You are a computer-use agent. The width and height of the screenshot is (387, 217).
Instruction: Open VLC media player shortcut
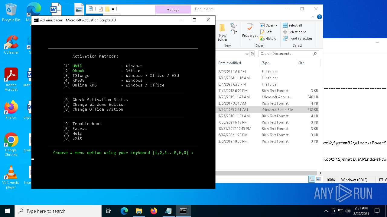[11, 177]
